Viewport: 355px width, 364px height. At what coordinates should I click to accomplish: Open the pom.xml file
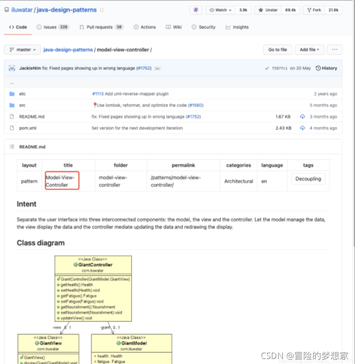pos(28,128)
